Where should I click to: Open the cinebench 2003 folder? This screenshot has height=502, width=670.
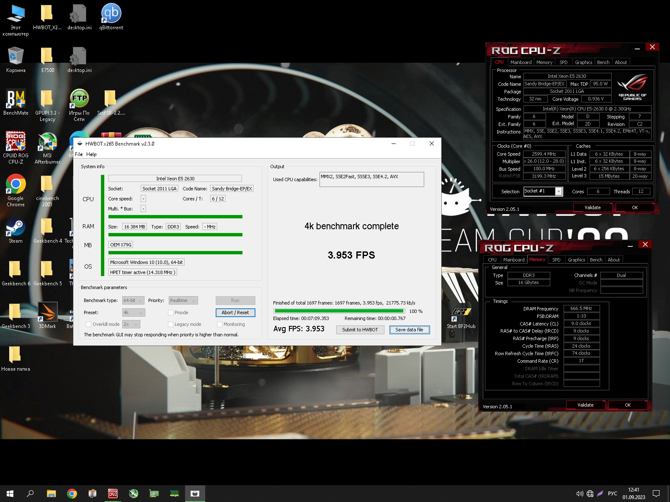point(47,190)
